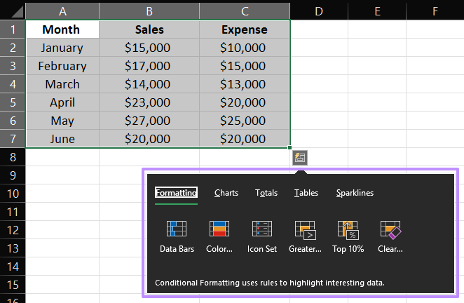Click the Month header cell

click(62, 29)
